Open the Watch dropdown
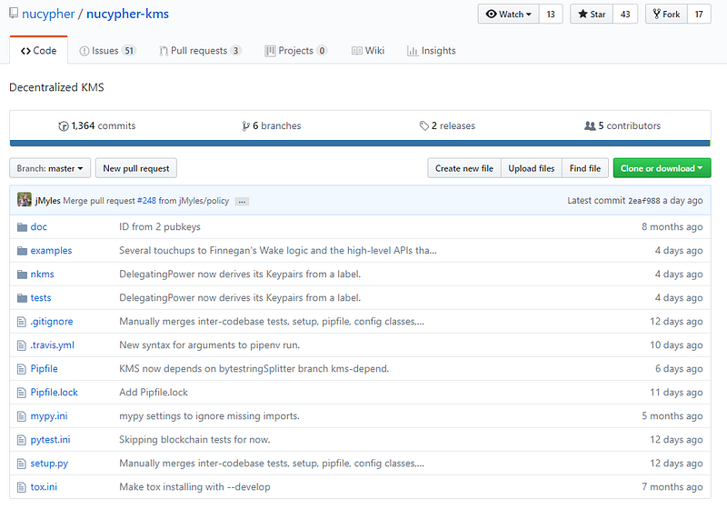727x509 pixels. click(509, 14)
